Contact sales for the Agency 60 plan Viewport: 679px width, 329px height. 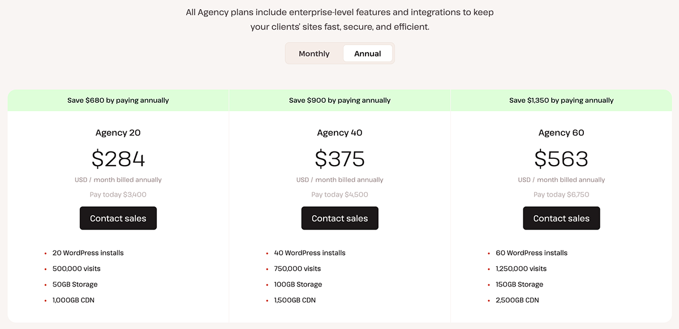[561, 218]
